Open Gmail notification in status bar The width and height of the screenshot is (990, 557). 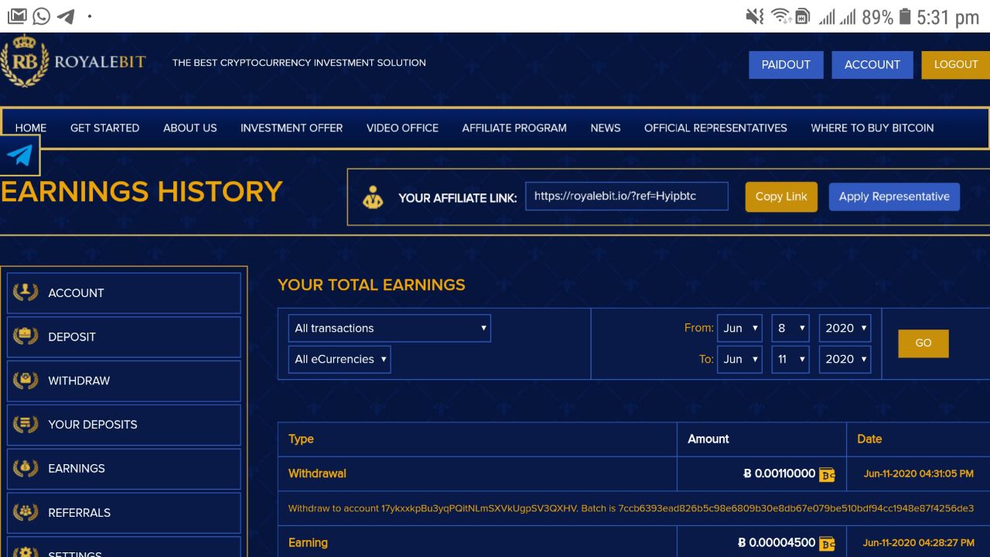click(17, 15)
